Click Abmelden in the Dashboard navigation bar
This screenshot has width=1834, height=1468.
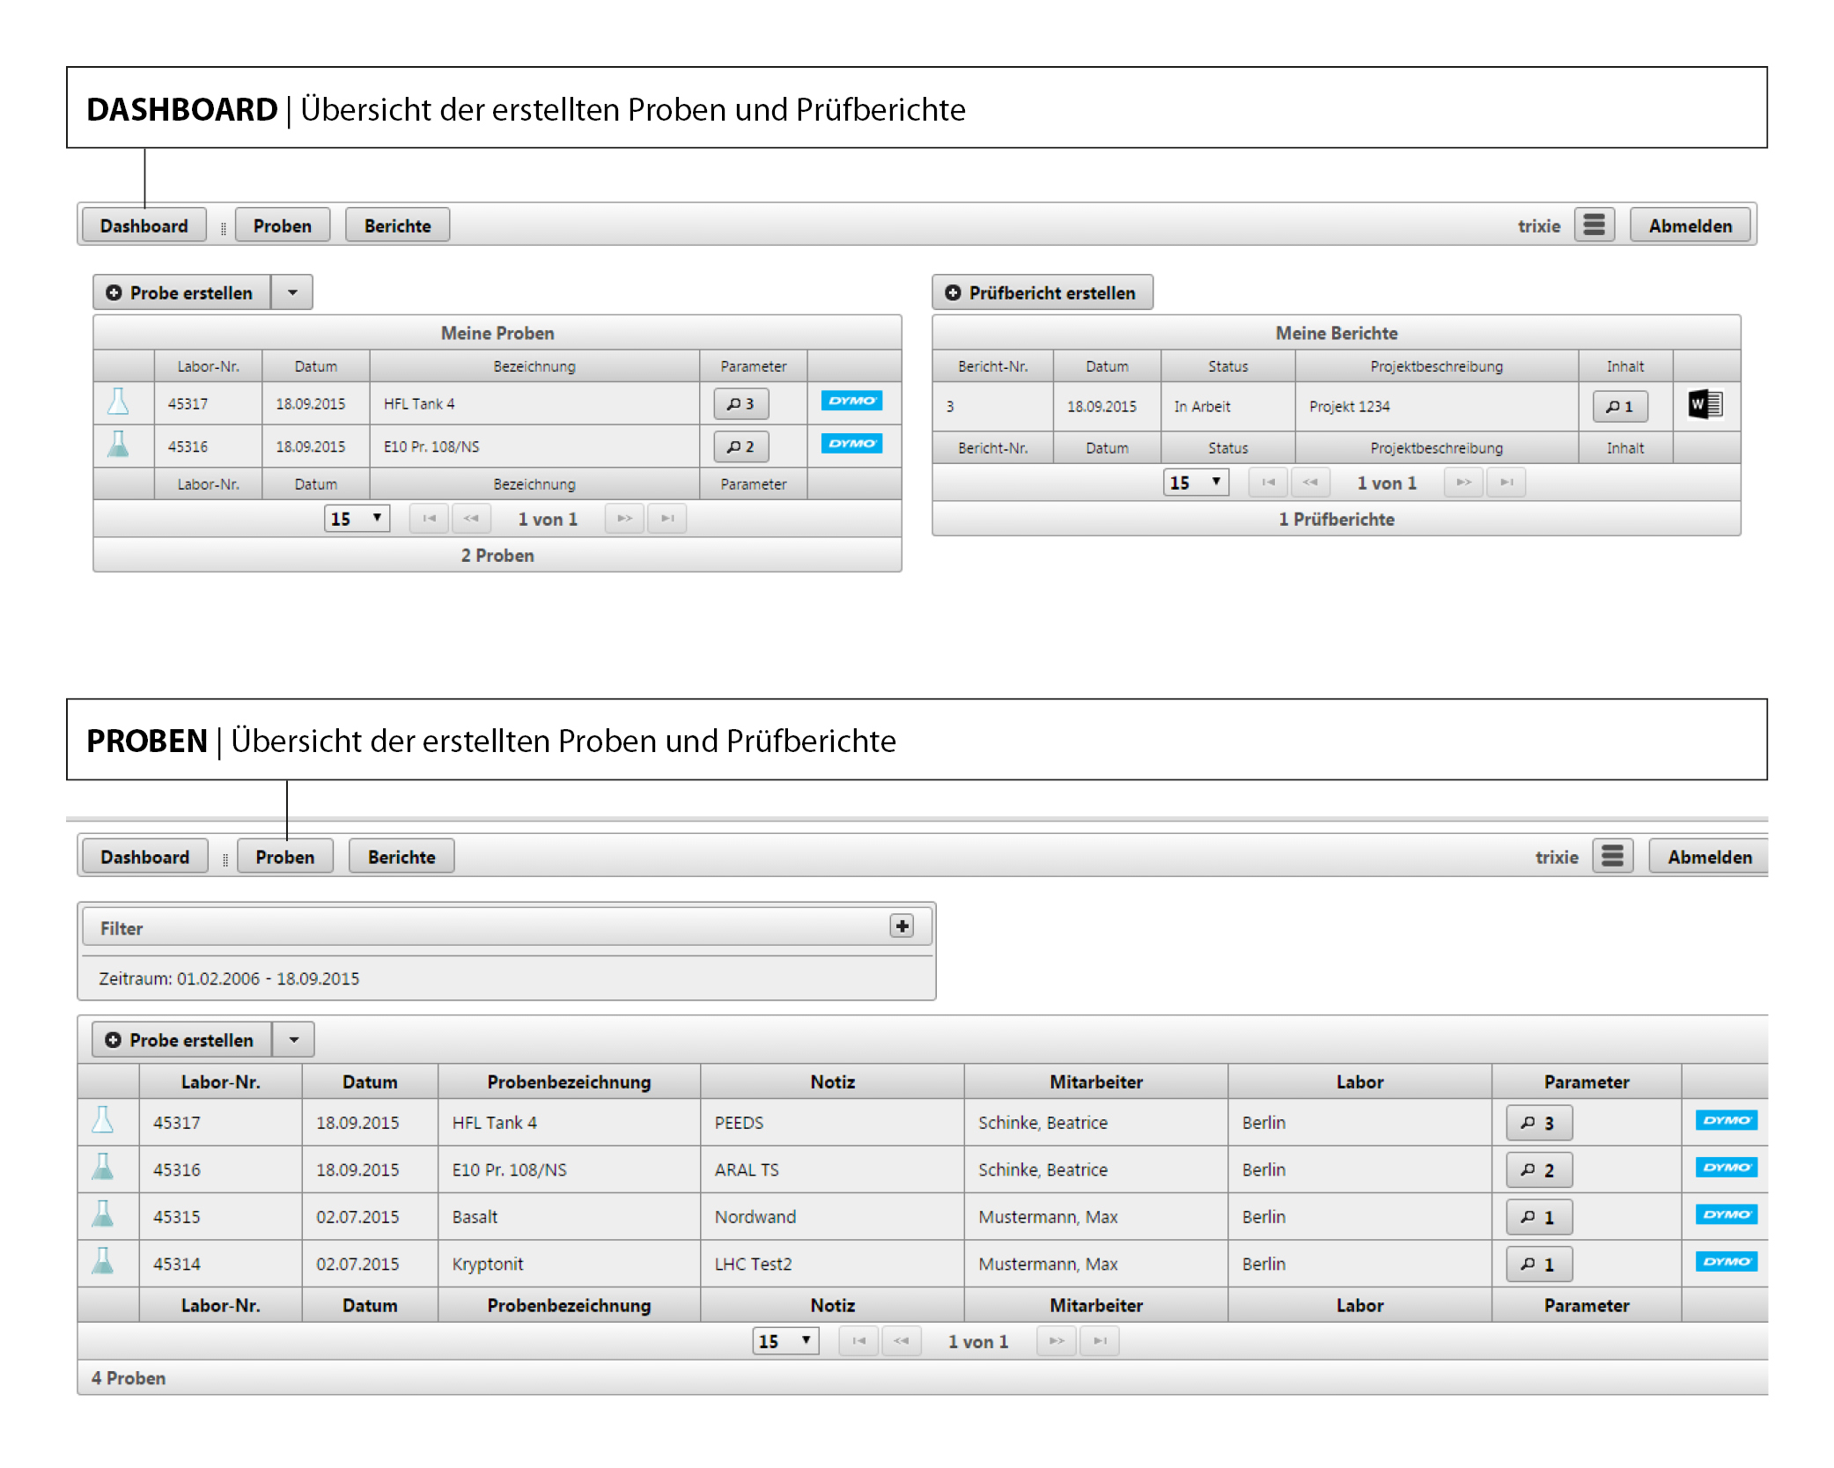(x=1690, y=225)
